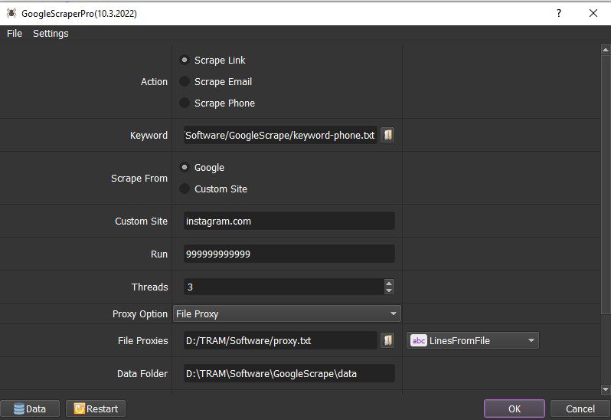
Task: Open the File Proxies browse icon
Action: point(387,340)
